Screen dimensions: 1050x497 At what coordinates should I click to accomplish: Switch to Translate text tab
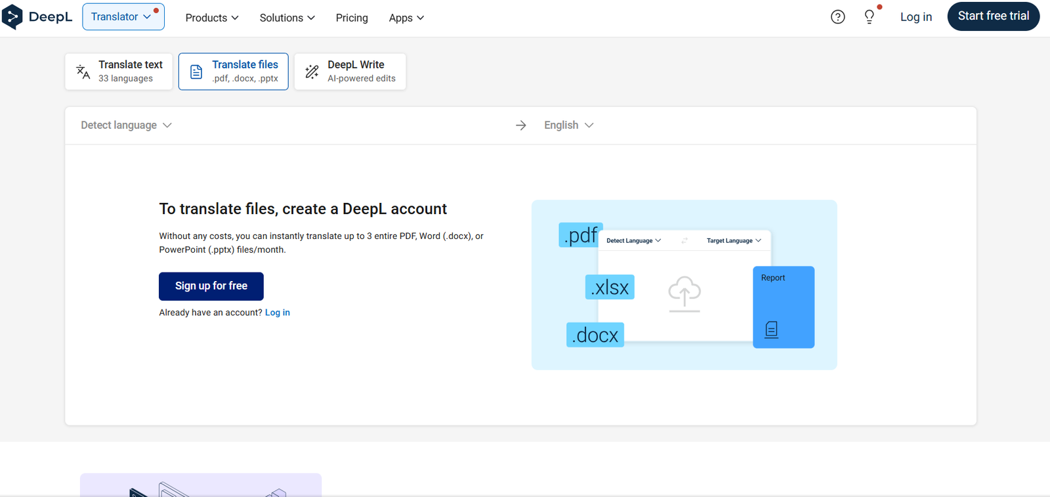tap(119, 72)
